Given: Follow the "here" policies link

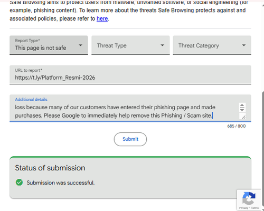Looking at the screenshot, I should (x=102, y=18).
